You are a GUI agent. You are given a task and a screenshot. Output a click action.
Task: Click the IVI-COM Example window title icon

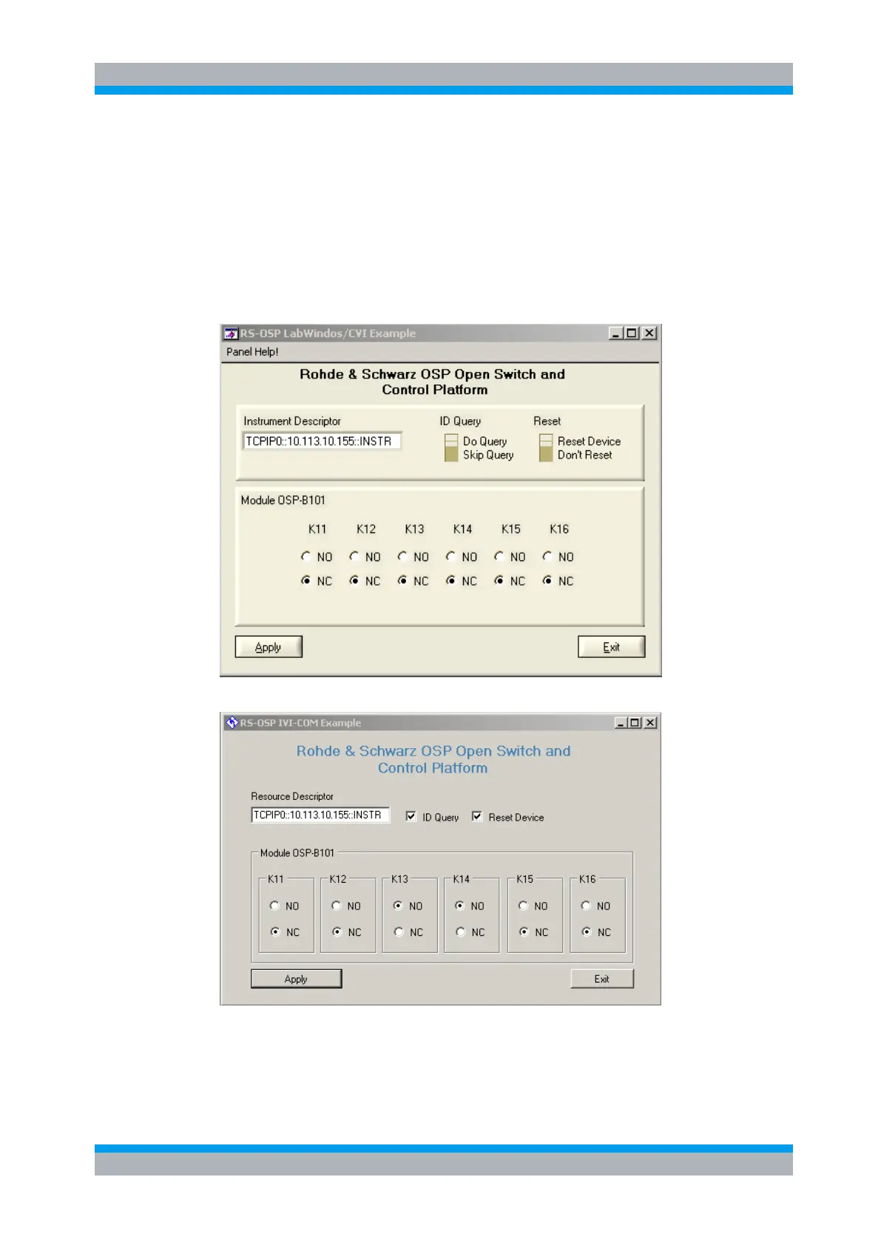click(232, 722)
